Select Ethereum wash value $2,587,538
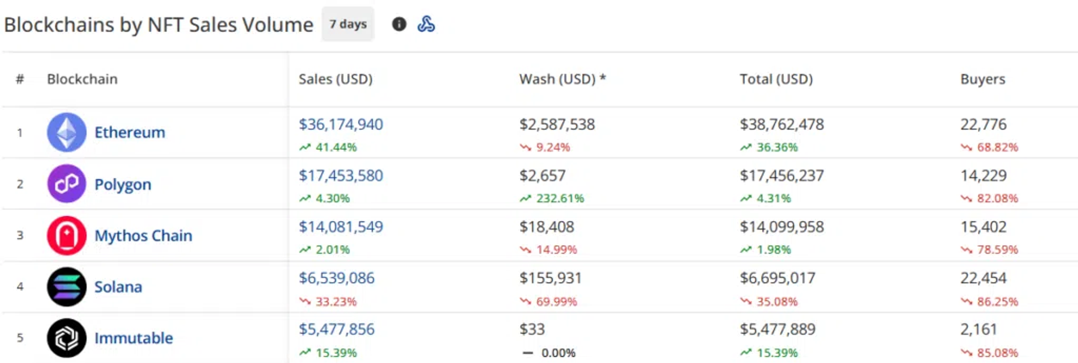1078x363 pixels. click(557, 124)
